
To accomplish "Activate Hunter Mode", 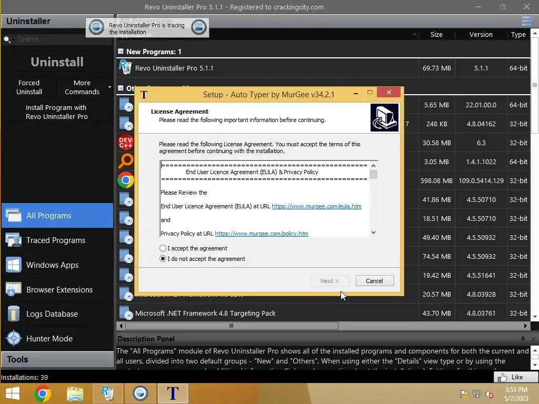I will (x=57, y=339).
